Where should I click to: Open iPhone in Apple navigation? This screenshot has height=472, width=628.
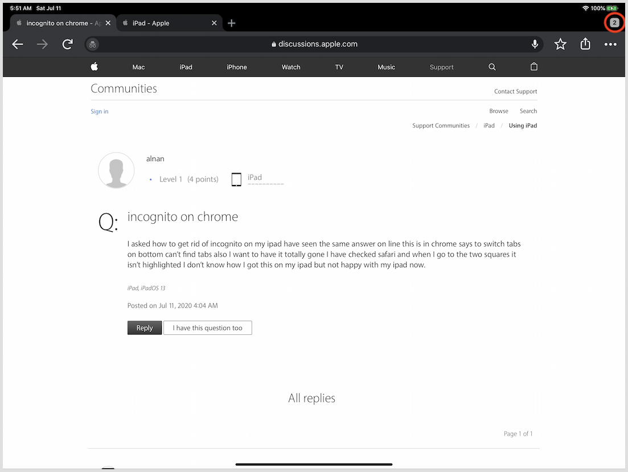237,67
